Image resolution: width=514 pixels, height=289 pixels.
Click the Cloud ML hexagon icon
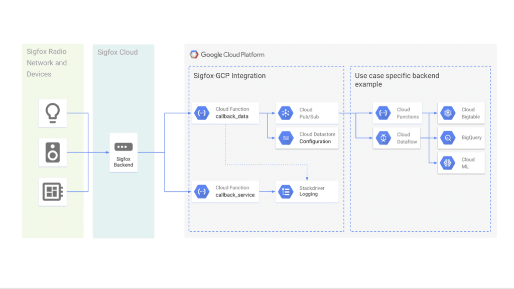[448, 163]
